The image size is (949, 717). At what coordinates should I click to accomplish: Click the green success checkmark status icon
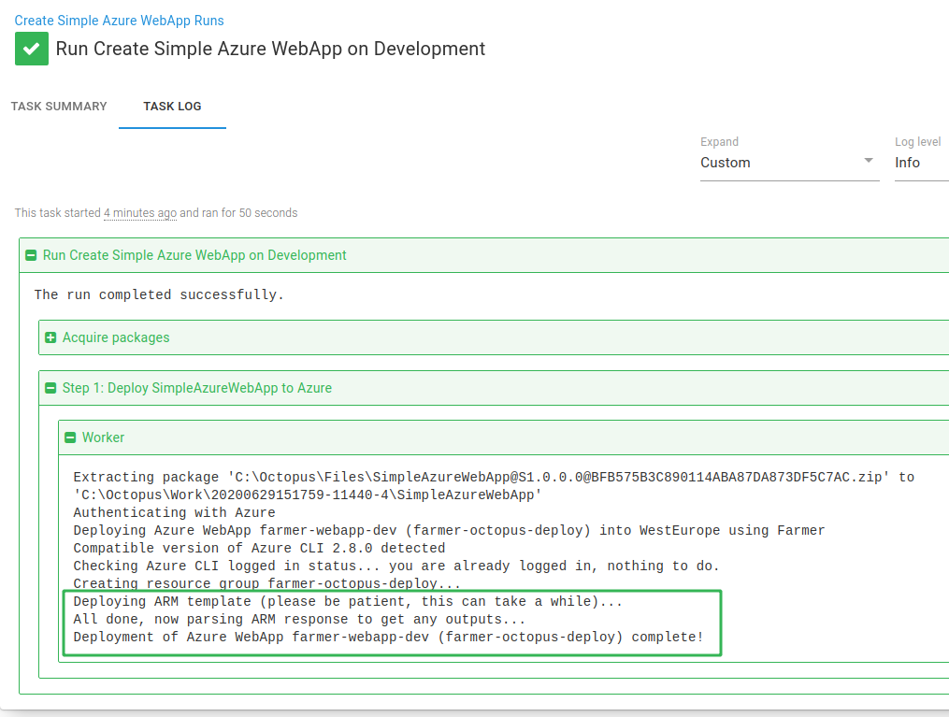click(31, 49)
